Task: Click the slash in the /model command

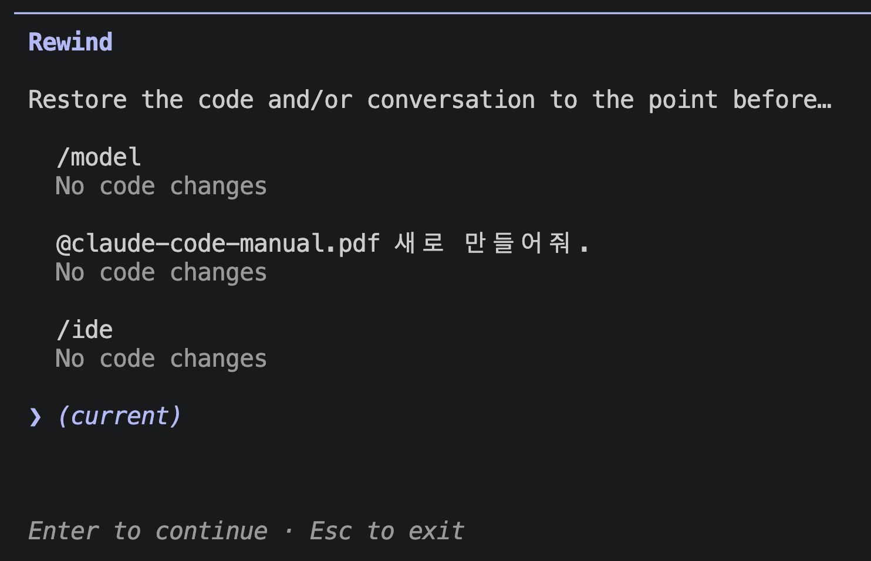Action: point(63,157)
